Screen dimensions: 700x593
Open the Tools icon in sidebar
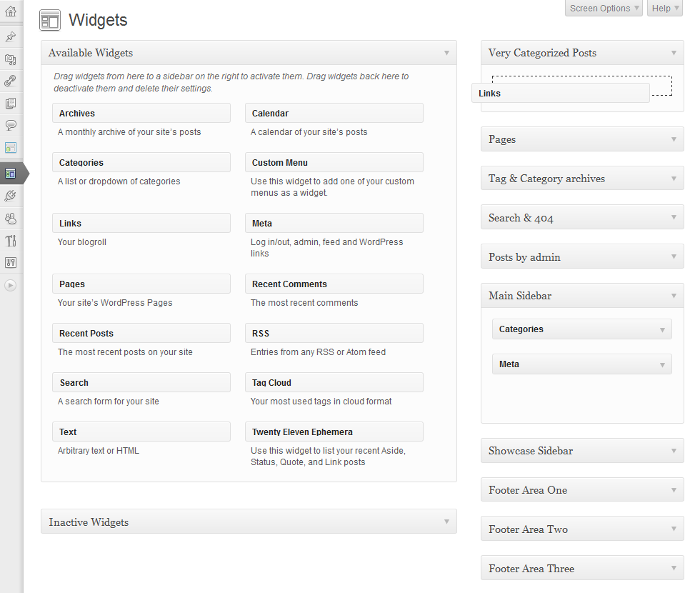pyautogui.click(x=11, y=241)
